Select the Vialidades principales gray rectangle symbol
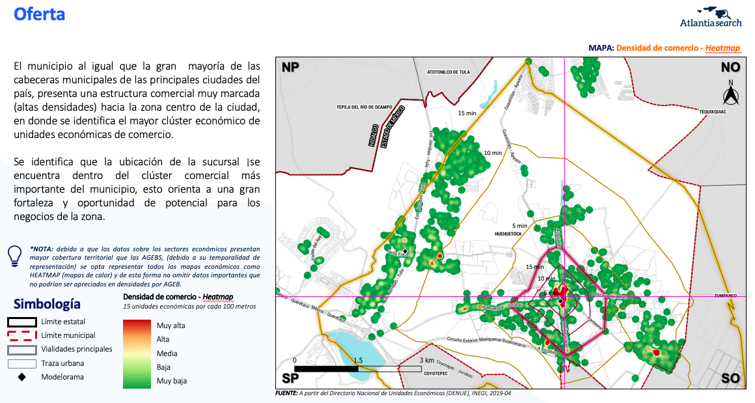This screenshot has width=755, height=403. [x=22, y=350]
